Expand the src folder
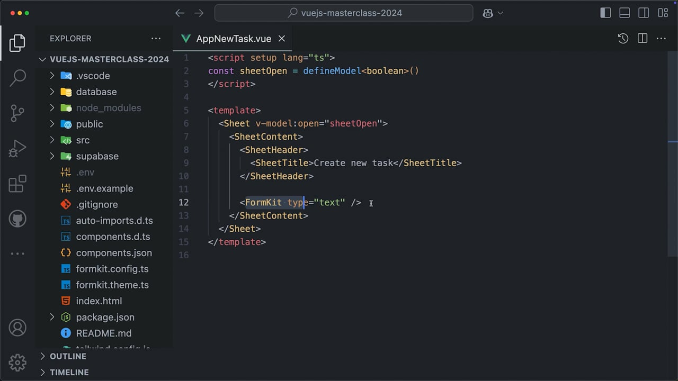The width and height of the screenshot is (678, 381). (x=52, y=140)
